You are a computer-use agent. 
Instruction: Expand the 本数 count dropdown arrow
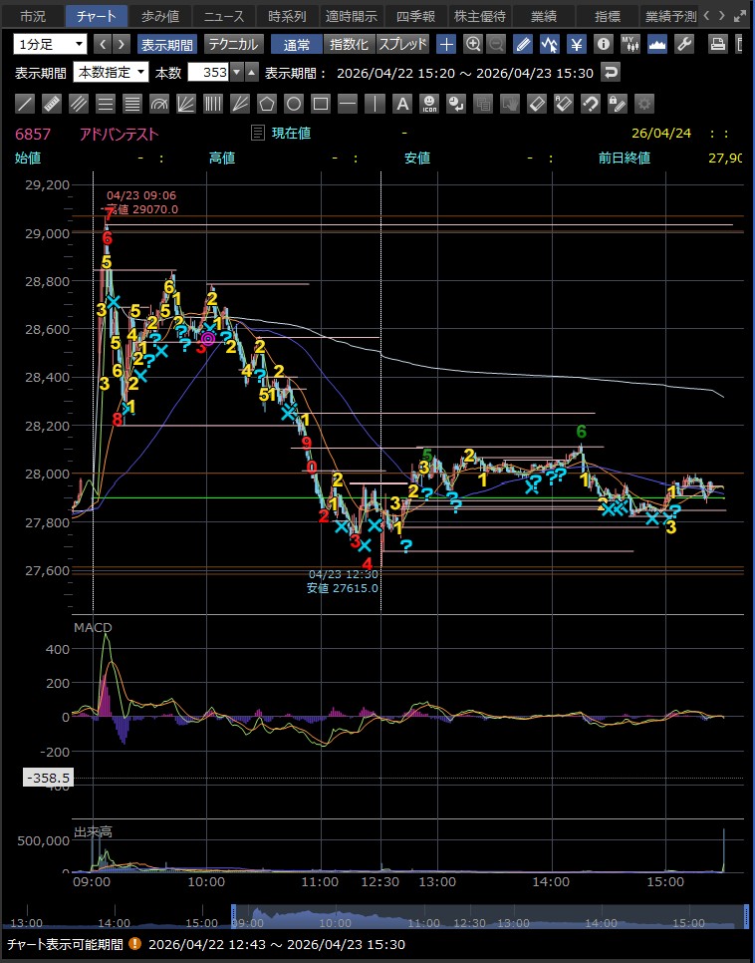(236, 73)
